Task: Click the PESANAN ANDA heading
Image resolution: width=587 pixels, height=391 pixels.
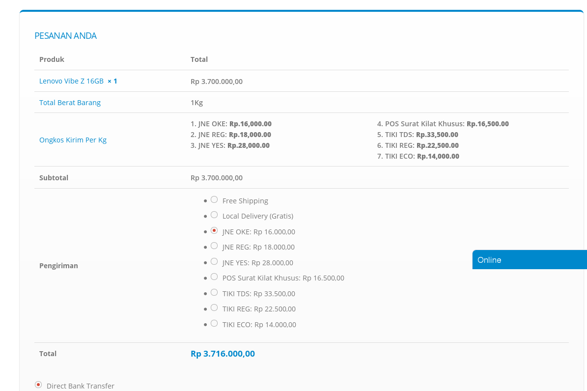Action: click(x=65, y=36)
